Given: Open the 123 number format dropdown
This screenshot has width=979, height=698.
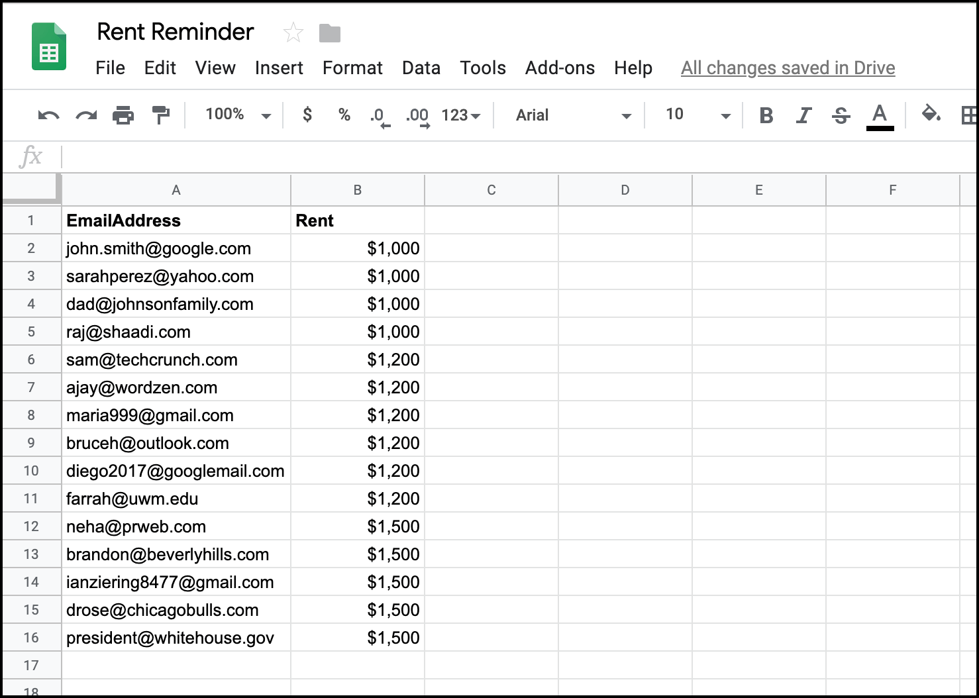Looking at the screenshot, I should (x=460, y=115).
